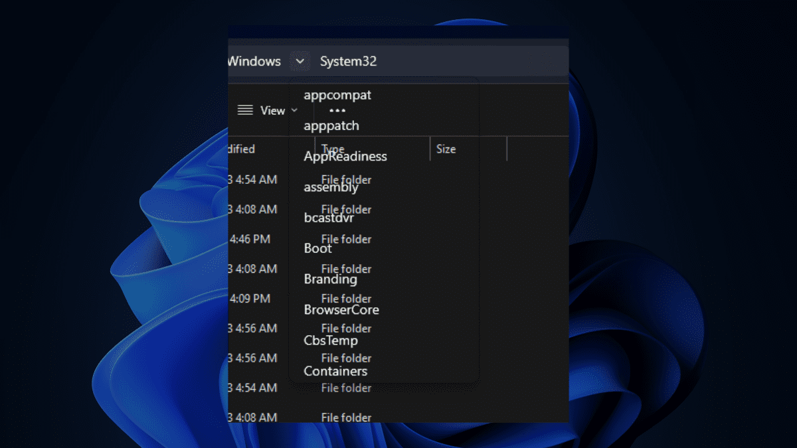This screenshot has width=797, height=448.
Task: Open the AppReadiness folder
Action: click(345, 157)
